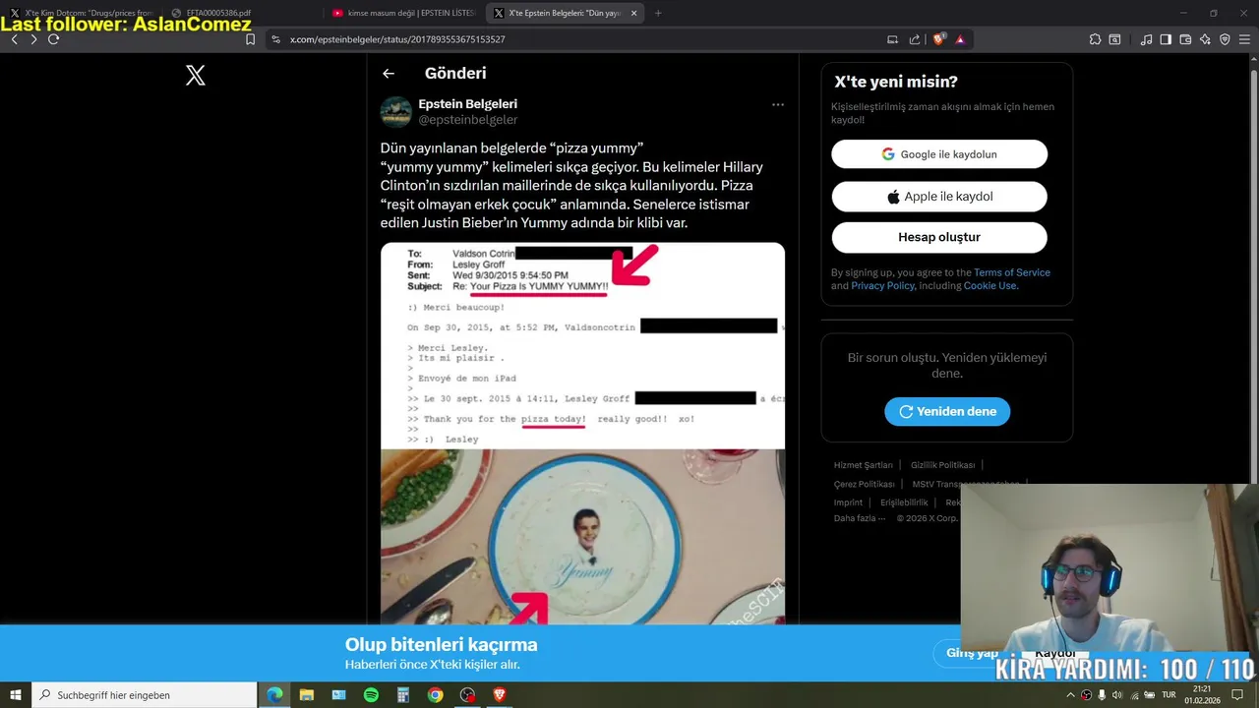Click Windows search box Suchbegriff hier eingeben
This screenshot has width=1259, height=708.
click(145, 694)
